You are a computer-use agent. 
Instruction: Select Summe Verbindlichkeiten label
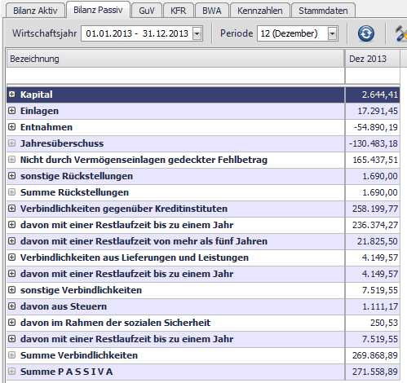click(79, 355)
